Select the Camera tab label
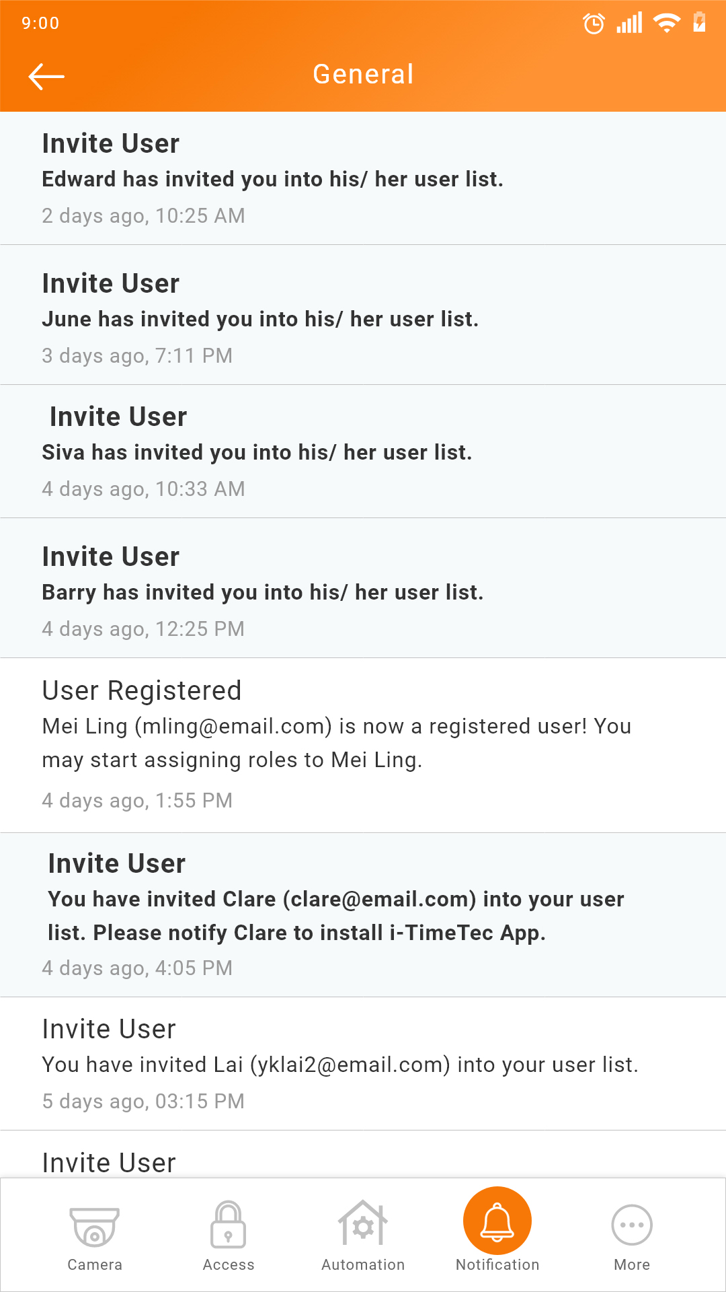 pos(95,1264)
